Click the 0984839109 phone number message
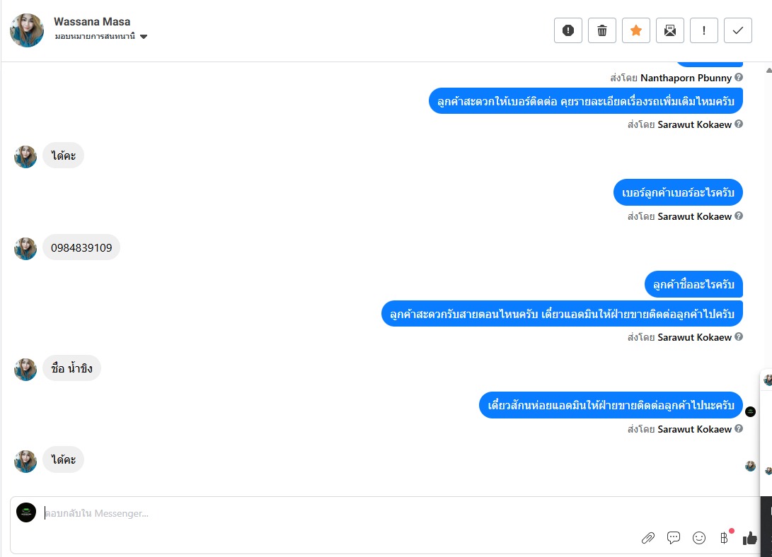 [81, 248]
